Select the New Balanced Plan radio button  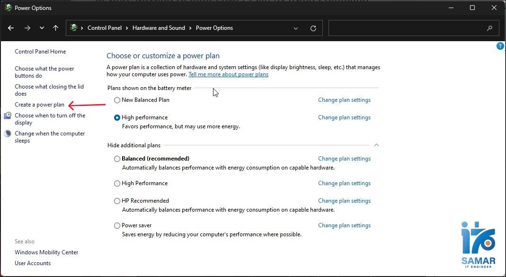117,100
